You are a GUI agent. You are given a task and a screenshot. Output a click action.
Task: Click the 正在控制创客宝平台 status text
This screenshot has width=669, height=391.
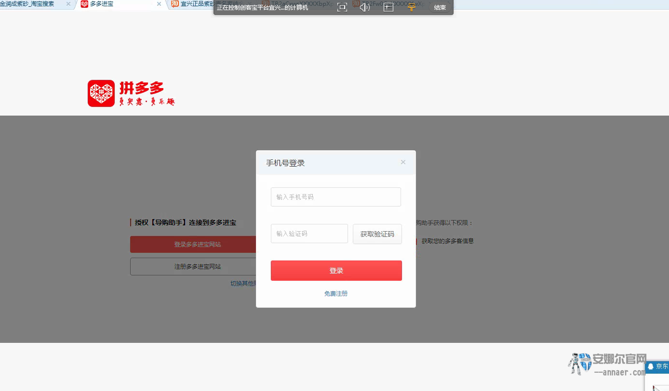tap(263, 7)
